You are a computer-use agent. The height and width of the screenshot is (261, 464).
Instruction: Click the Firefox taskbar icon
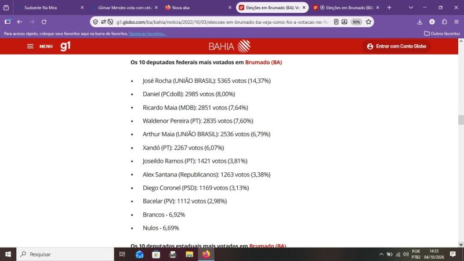click(x=206, y=254)
